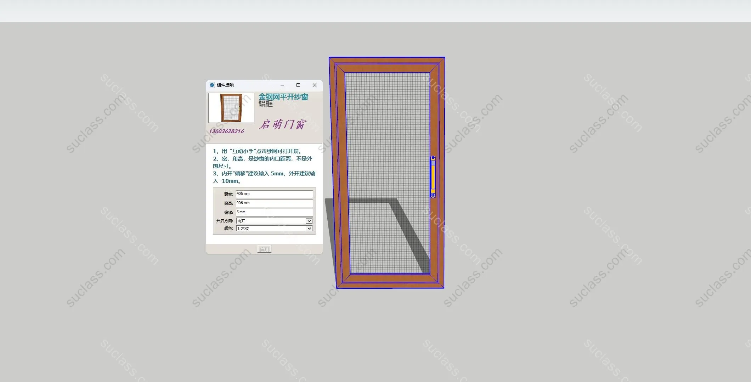Click the 组件选项 title bar text
The height and width of the screenshot is (382, 751).
(225, 85)
